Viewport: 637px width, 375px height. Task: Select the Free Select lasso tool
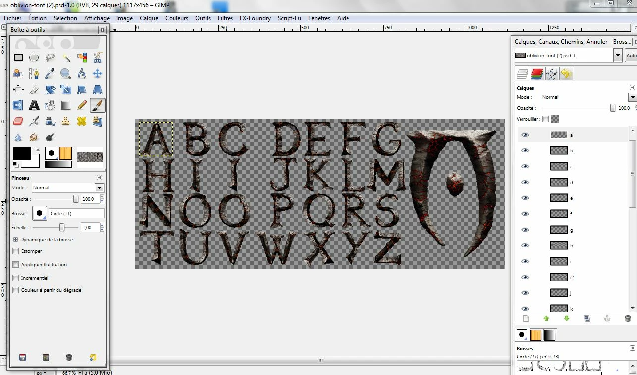[50, 58]
